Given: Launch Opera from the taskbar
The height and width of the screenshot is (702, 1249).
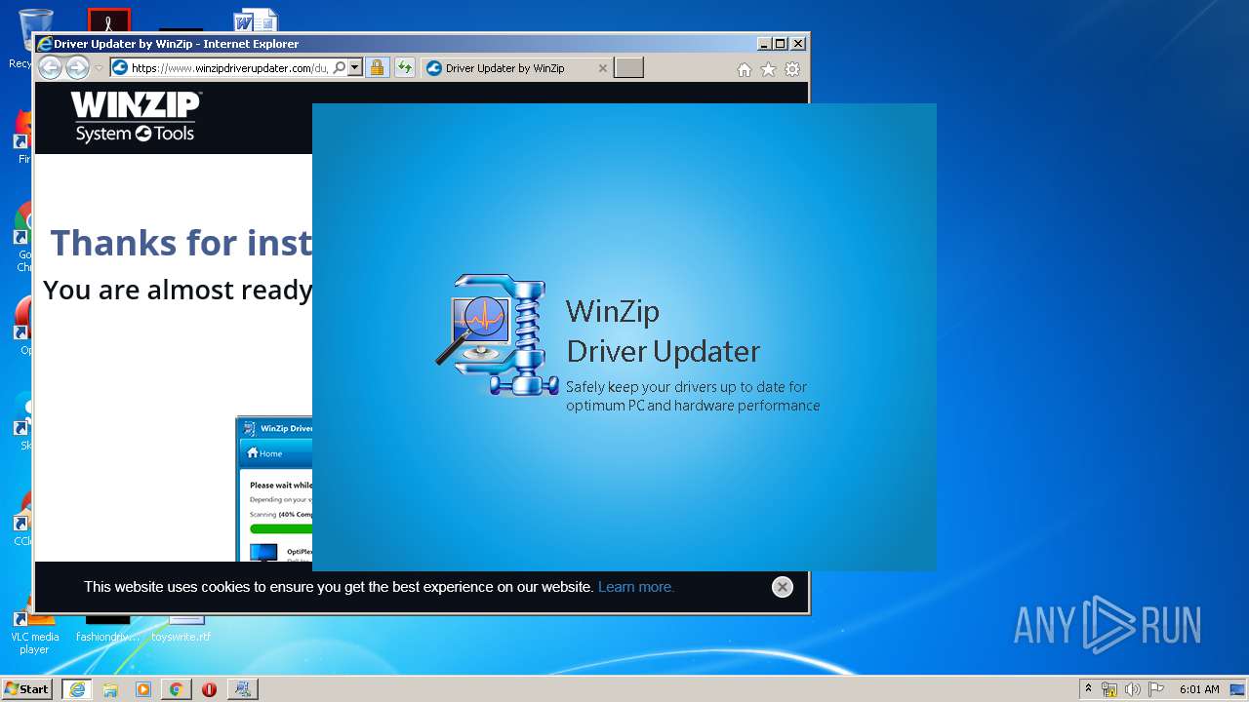Looking at the screenshot, I should click(x=209, y=689).
